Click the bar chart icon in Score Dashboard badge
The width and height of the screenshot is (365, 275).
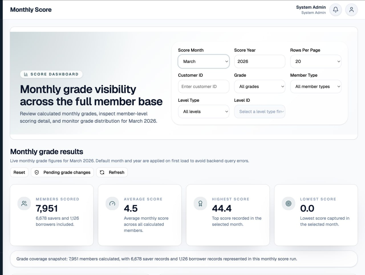click(26, 74)
